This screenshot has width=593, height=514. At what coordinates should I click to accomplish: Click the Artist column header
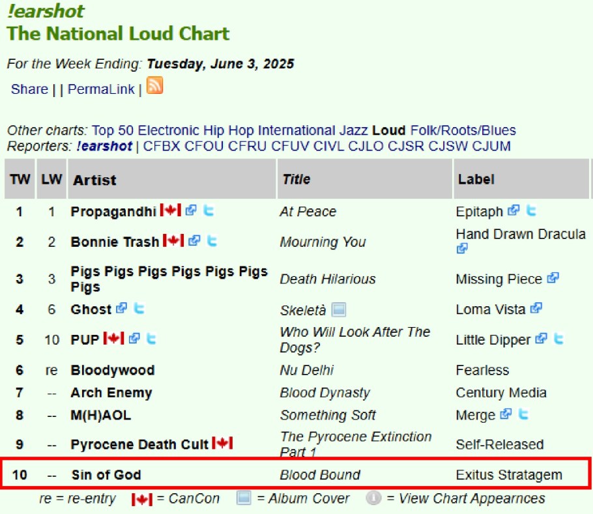pyautogui.click(x=94, y=179)
